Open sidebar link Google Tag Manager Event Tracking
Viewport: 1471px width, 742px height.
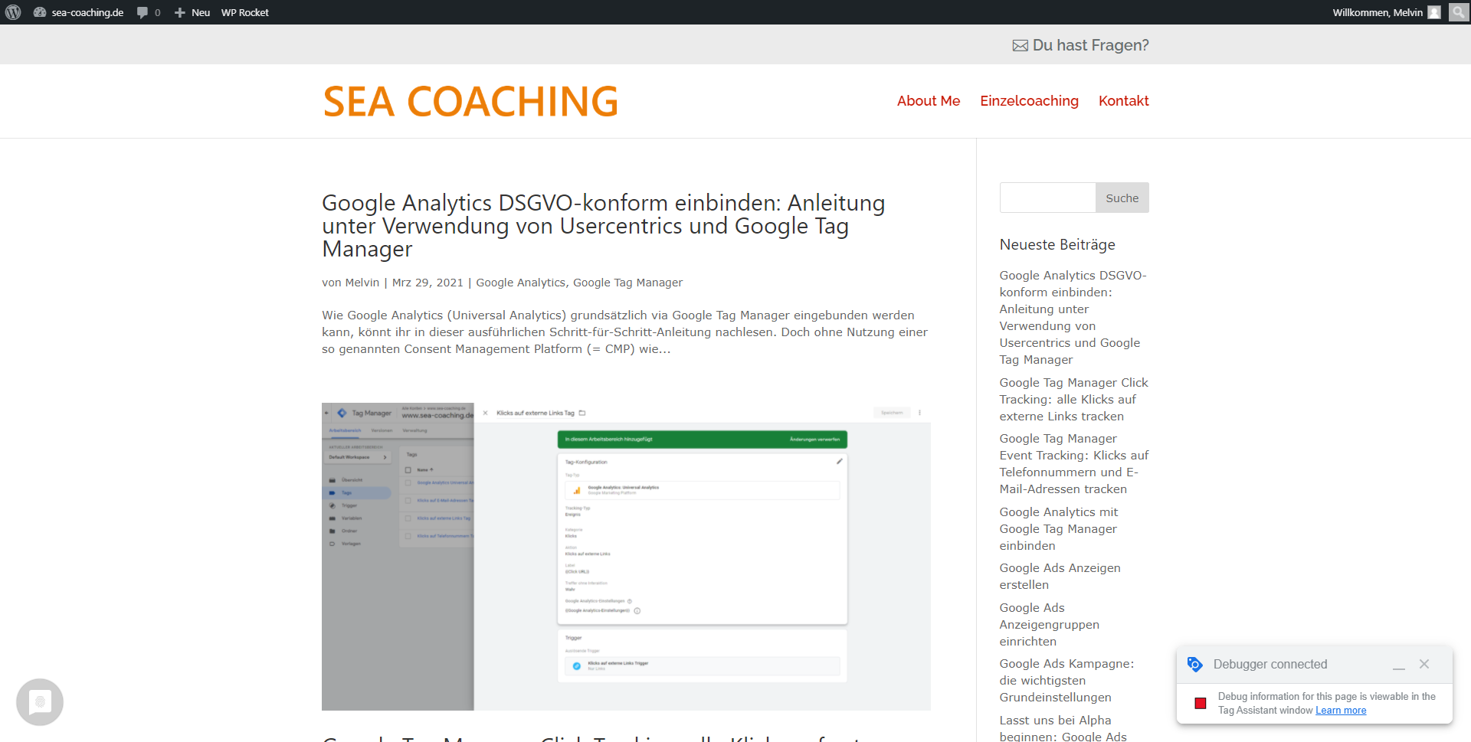coord(1073,463)
